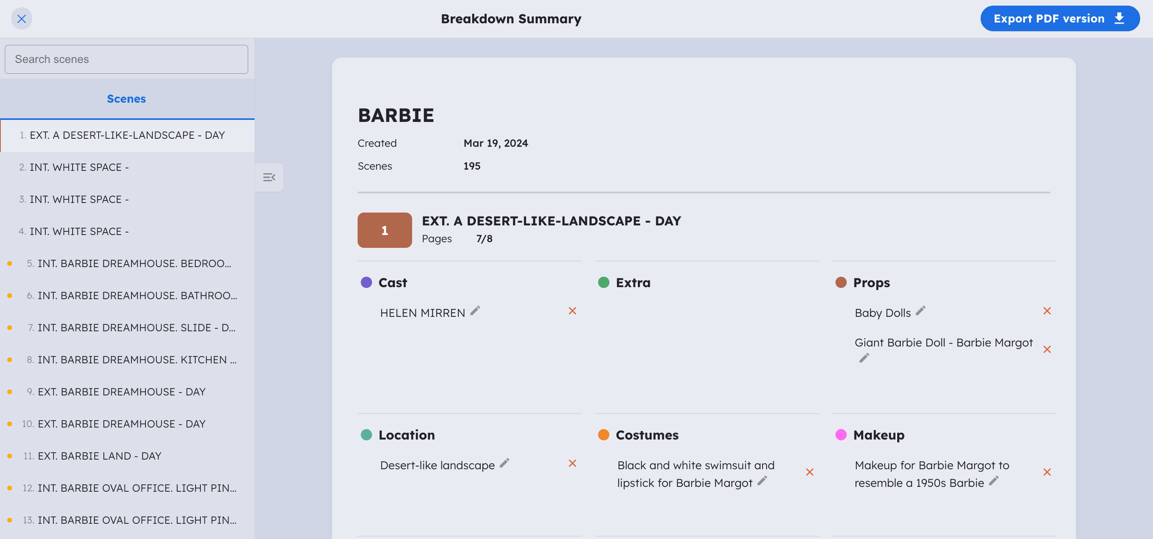Remove the Baby Dolls prop
This screenshot has width=1153, height=539.
coord(1048,311)
